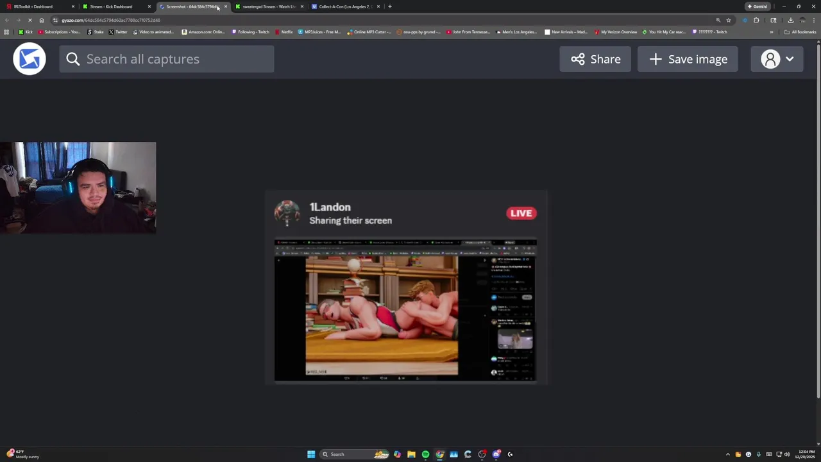Screen dimensions: 821x462
Task: Open the MP3Juices bookmark
Action: pos(319,32)
